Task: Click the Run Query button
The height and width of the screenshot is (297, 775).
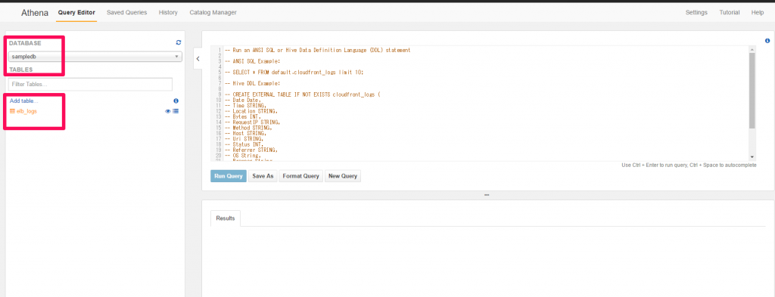Action: click(229, 176)
